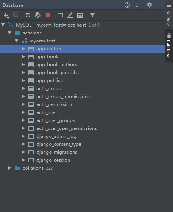Click the auth_group table grid icon
173x212 pixels.
(31, 89)
